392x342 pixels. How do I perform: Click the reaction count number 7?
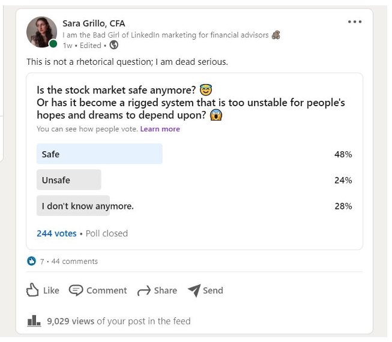42,261
